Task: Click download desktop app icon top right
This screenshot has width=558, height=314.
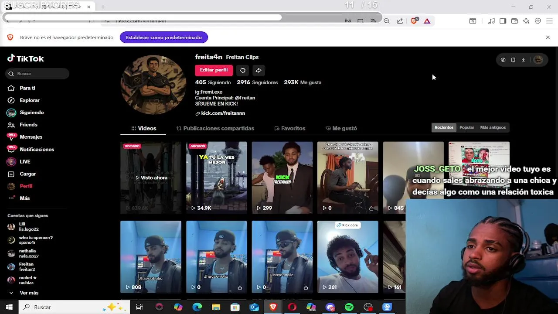Action: [523, 60]
